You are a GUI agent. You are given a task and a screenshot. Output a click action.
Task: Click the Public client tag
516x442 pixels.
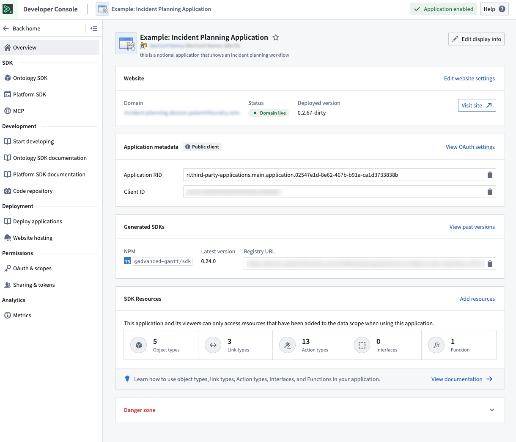pyautogui.click(x=202, y=147)
